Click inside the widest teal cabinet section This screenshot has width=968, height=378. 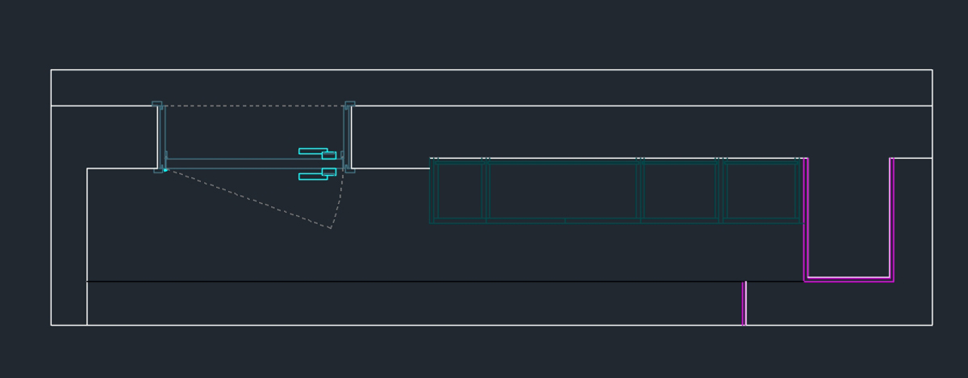pyautogui.click(x=562, y=191)
